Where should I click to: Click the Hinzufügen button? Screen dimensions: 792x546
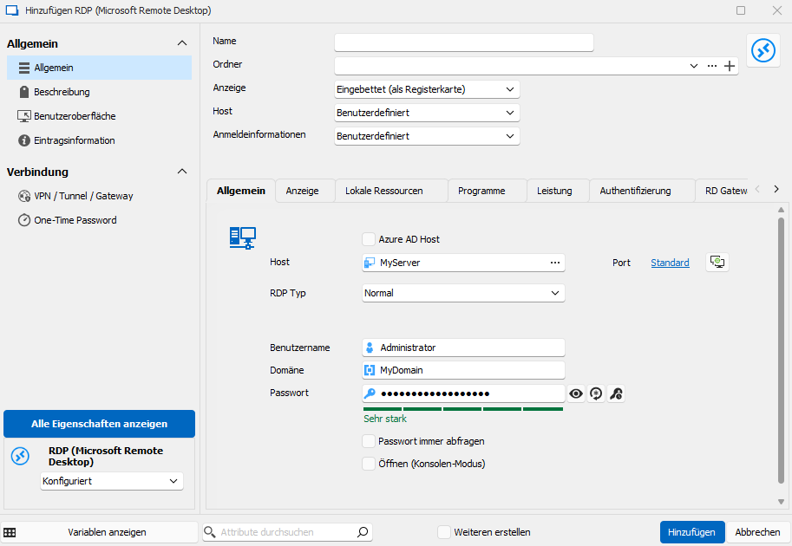692,532
